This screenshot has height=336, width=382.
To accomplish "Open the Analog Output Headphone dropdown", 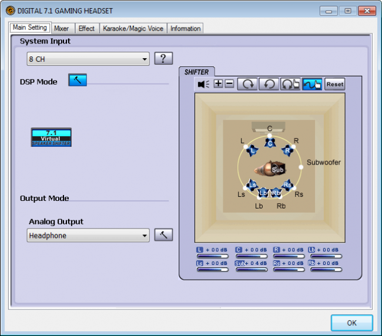I will pos(88,235).
